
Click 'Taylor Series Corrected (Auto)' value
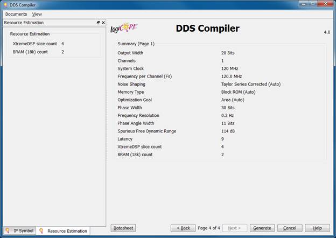pyautogui.click(x=251, y=84)
